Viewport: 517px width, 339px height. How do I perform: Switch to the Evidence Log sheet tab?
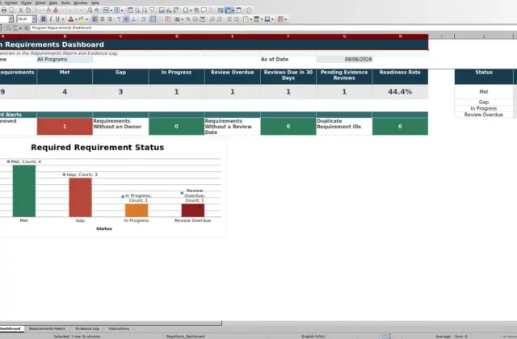tap(87, 329)
